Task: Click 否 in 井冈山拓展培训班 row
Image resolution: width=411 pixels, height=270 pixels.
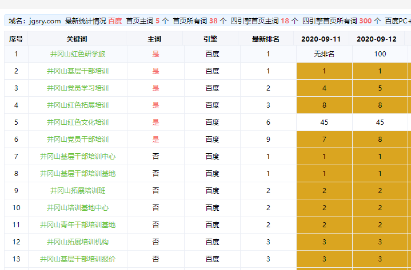Action: [x=155, y=191]
